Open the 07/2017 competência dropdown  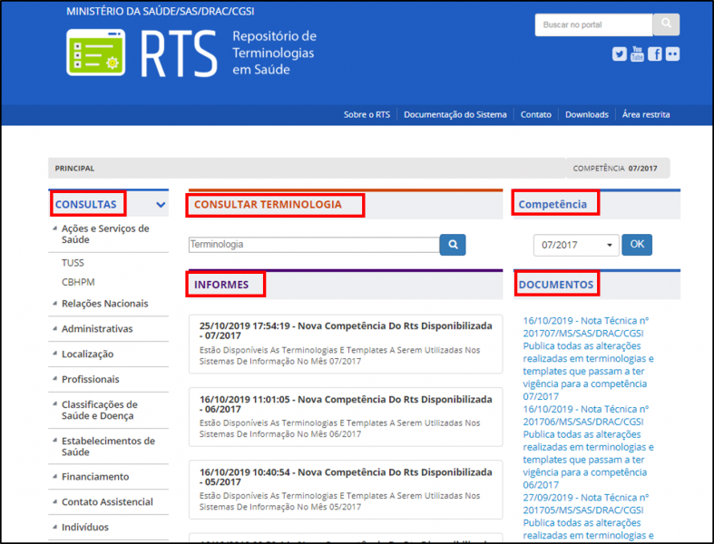pyautogui.click(x=576, y=245)
